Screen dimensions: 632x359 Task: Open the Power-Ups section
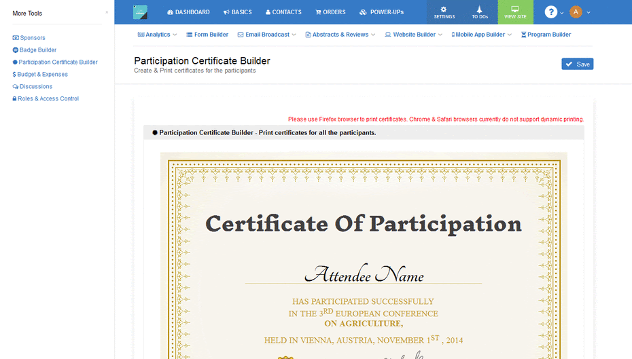pyautogui.click(x=382, y=12)
